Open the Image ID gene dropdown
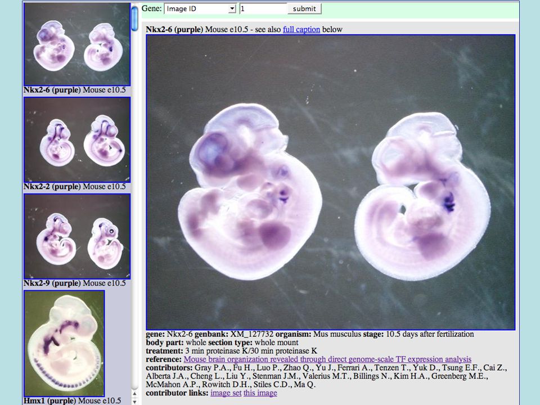Viewport: 540px width, 405px height. pyautogui.click(x=200, y=8)
